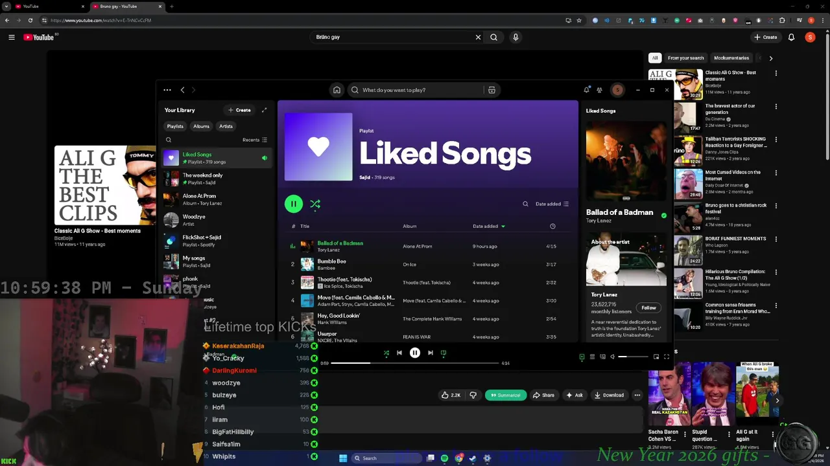
Task: Filter library by Albums
Action: tap(201, 126)
